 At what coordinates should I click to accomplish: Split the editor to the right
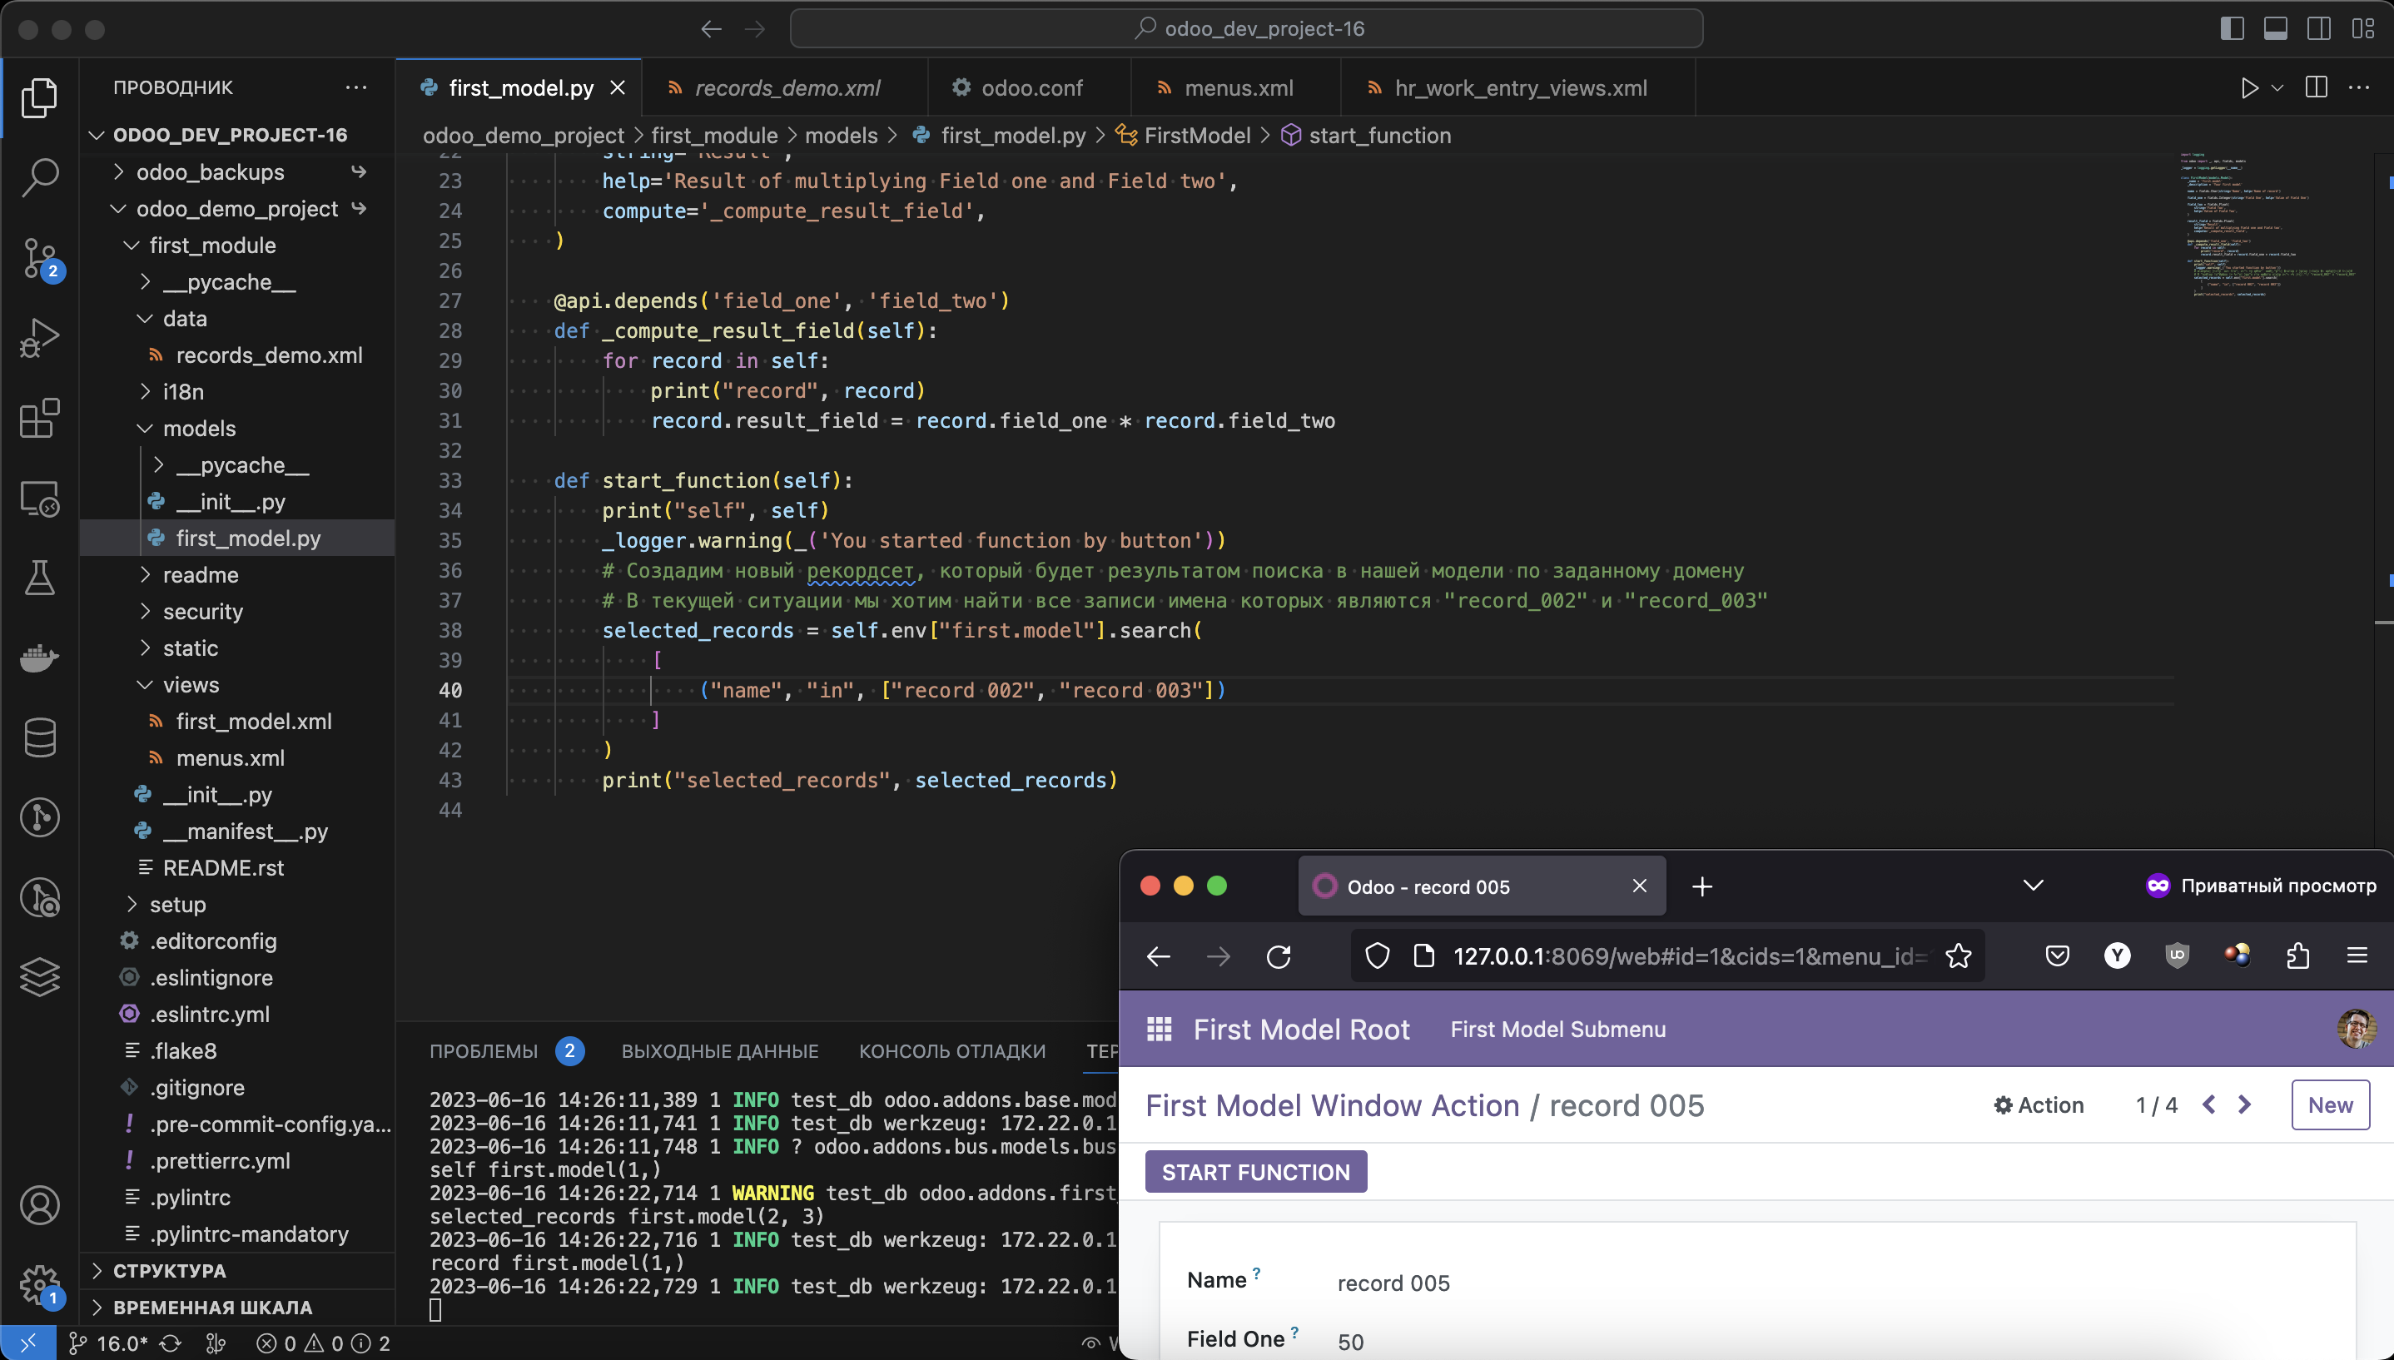(x=2317, y=87)
